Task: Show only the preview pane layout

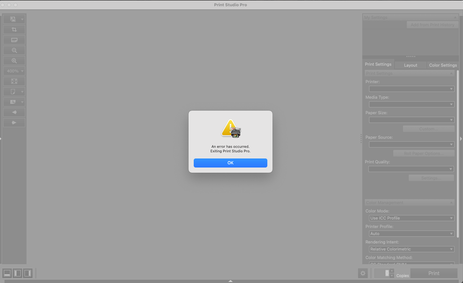Action: (7, 273)
